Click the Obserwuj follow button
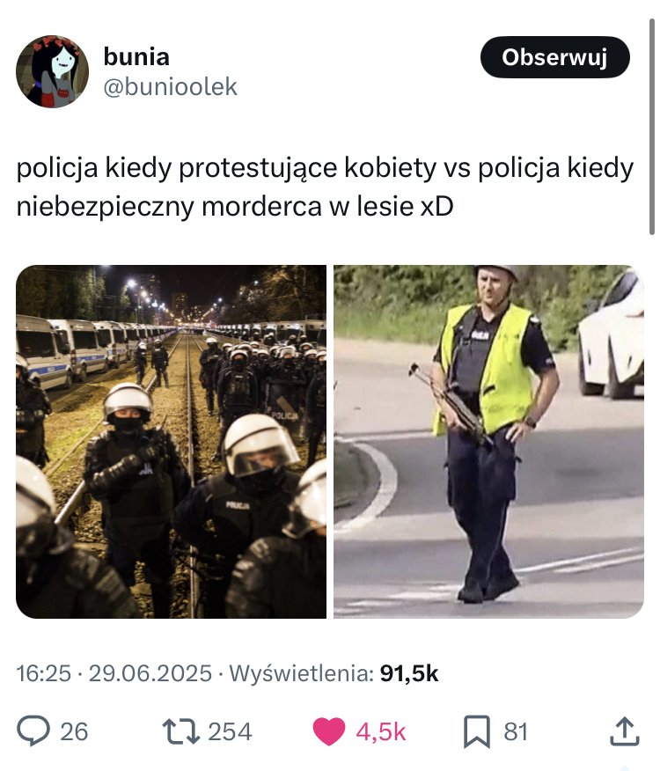Screen dimensions: 660x771 pyautogui.click(x=554, y=57)
